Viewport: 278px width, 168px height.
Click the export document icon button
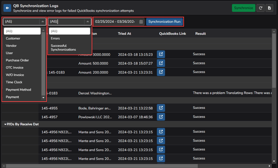(269, 8)
